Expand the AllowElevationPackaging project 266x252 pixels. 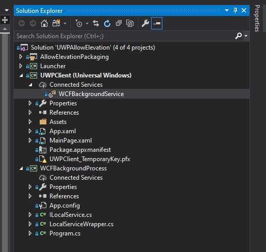[x=21, y=57]
